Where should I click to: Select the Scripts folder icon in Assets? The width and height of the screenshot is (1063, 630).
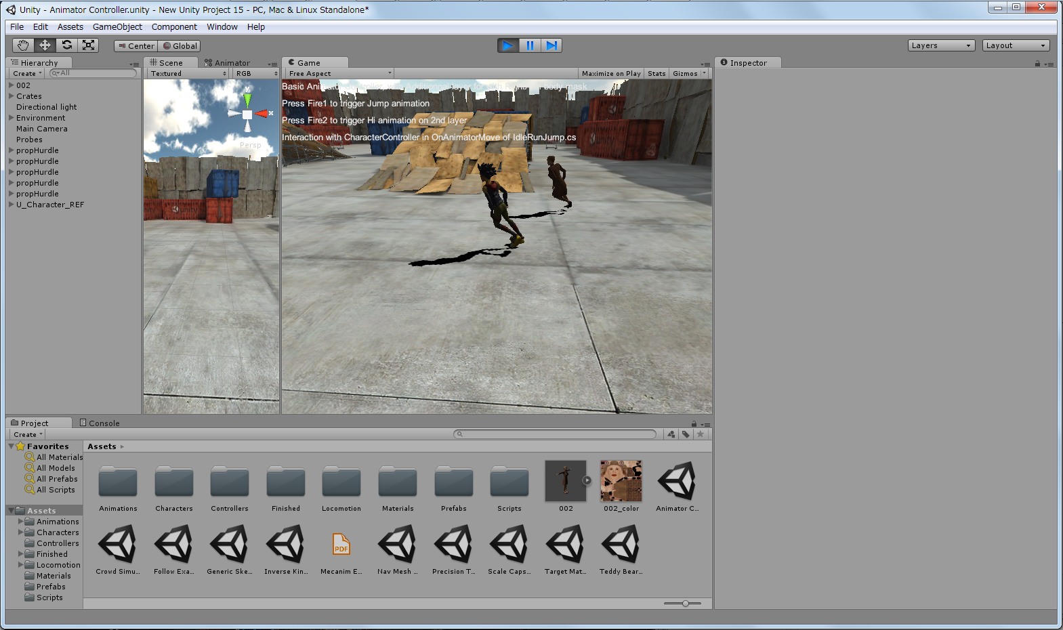(509, 481)
